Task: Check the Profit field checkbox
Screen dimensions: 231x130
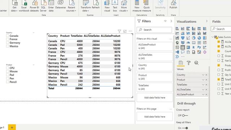Action: (x=219, y=70)
